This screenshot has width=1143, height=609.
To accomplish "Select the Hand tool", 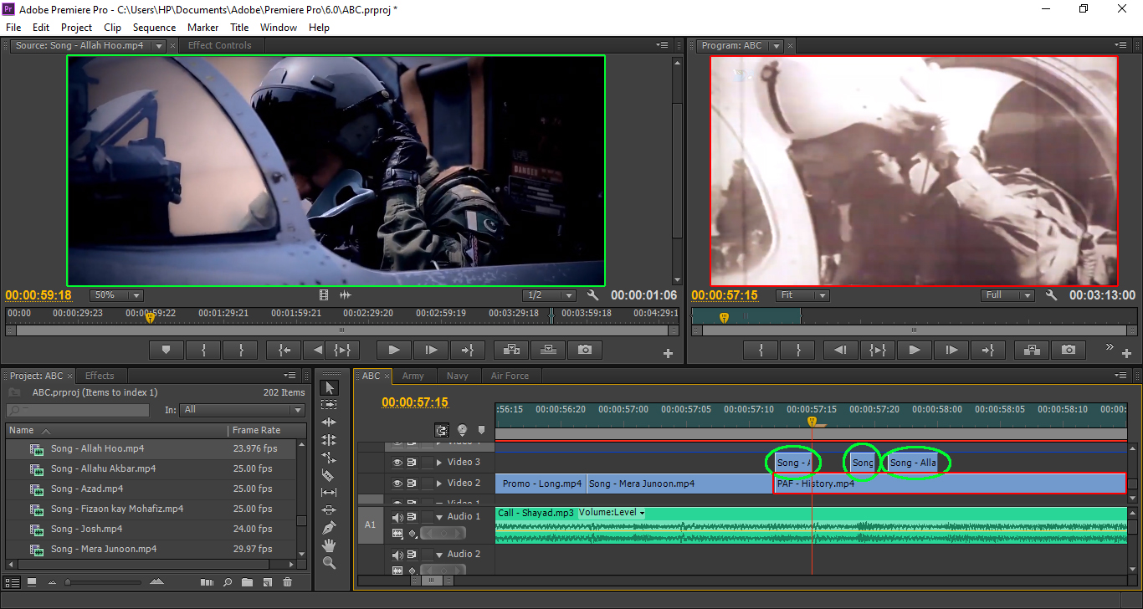I will pos(329,545).
